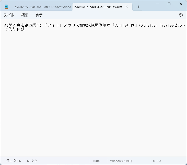The width and height of the screenshot is (187, 165).
Task: Click the 行 1、列 66 position indicator
Action: (14, 161)
